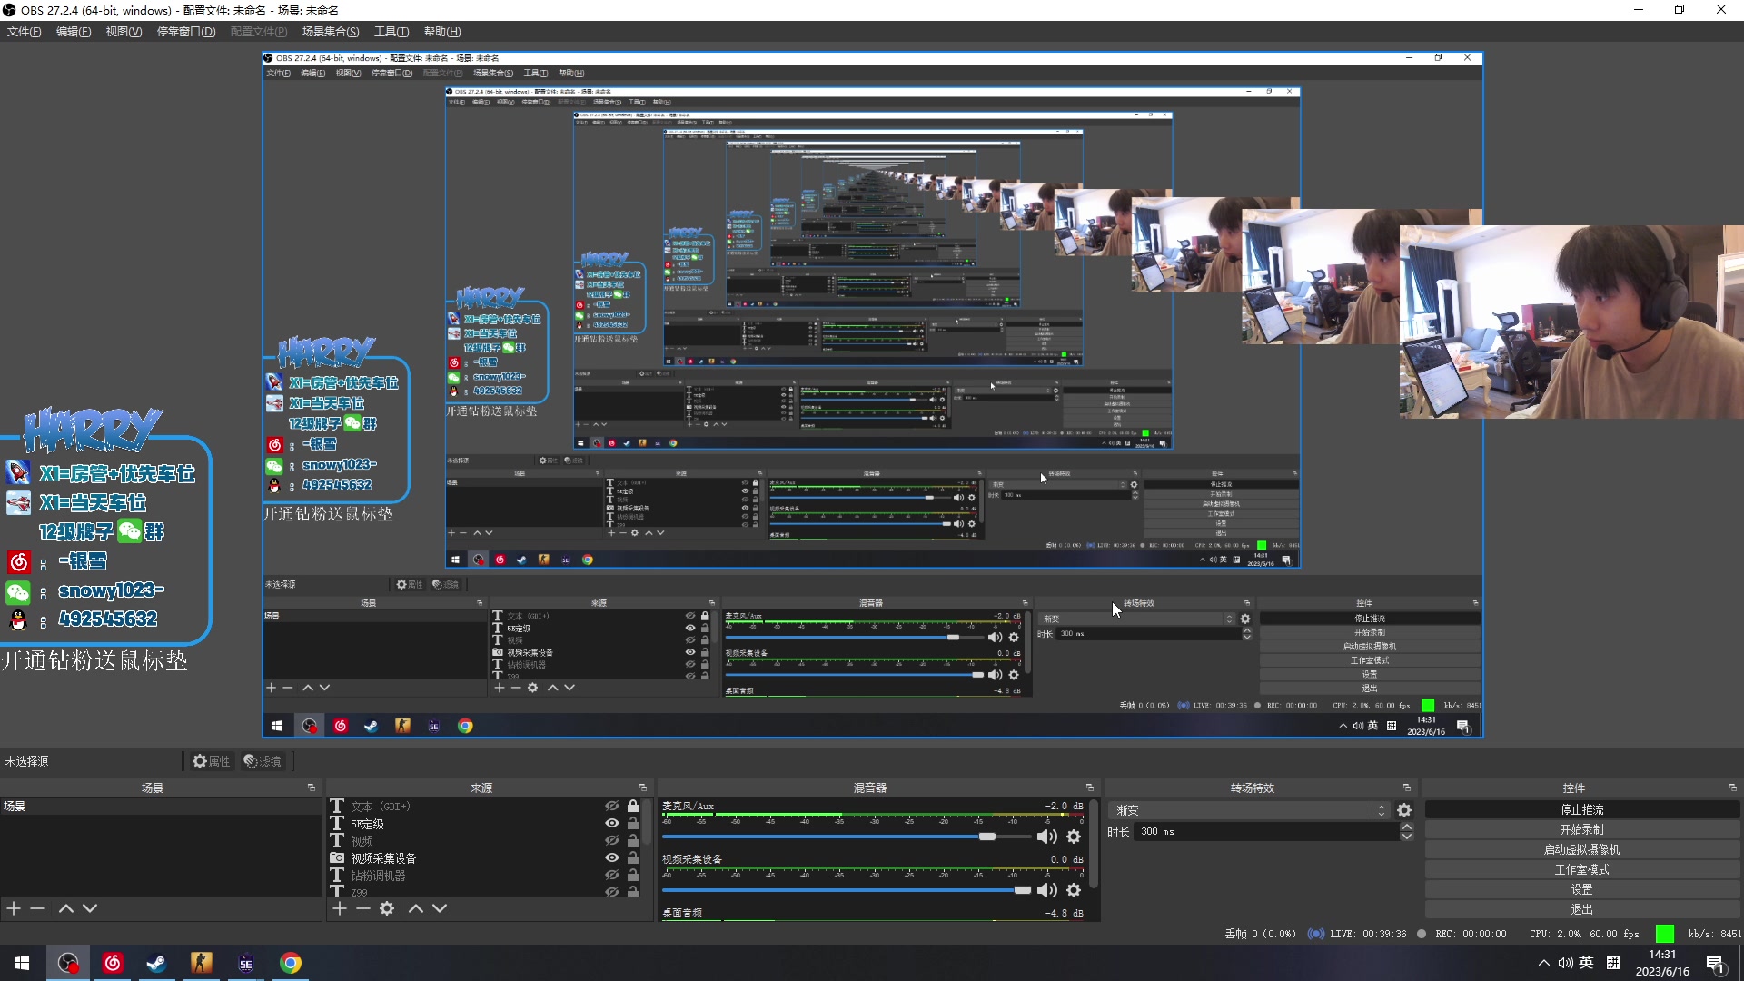This screenshot has width=1744, height=981.
Task: Open the 帮助(H) menu
Action: [442, 32]
